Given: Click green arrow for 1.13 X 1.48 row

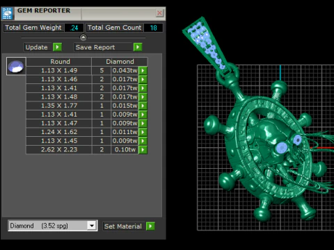Looking at the screenshot, I should (x=143, y=97).
